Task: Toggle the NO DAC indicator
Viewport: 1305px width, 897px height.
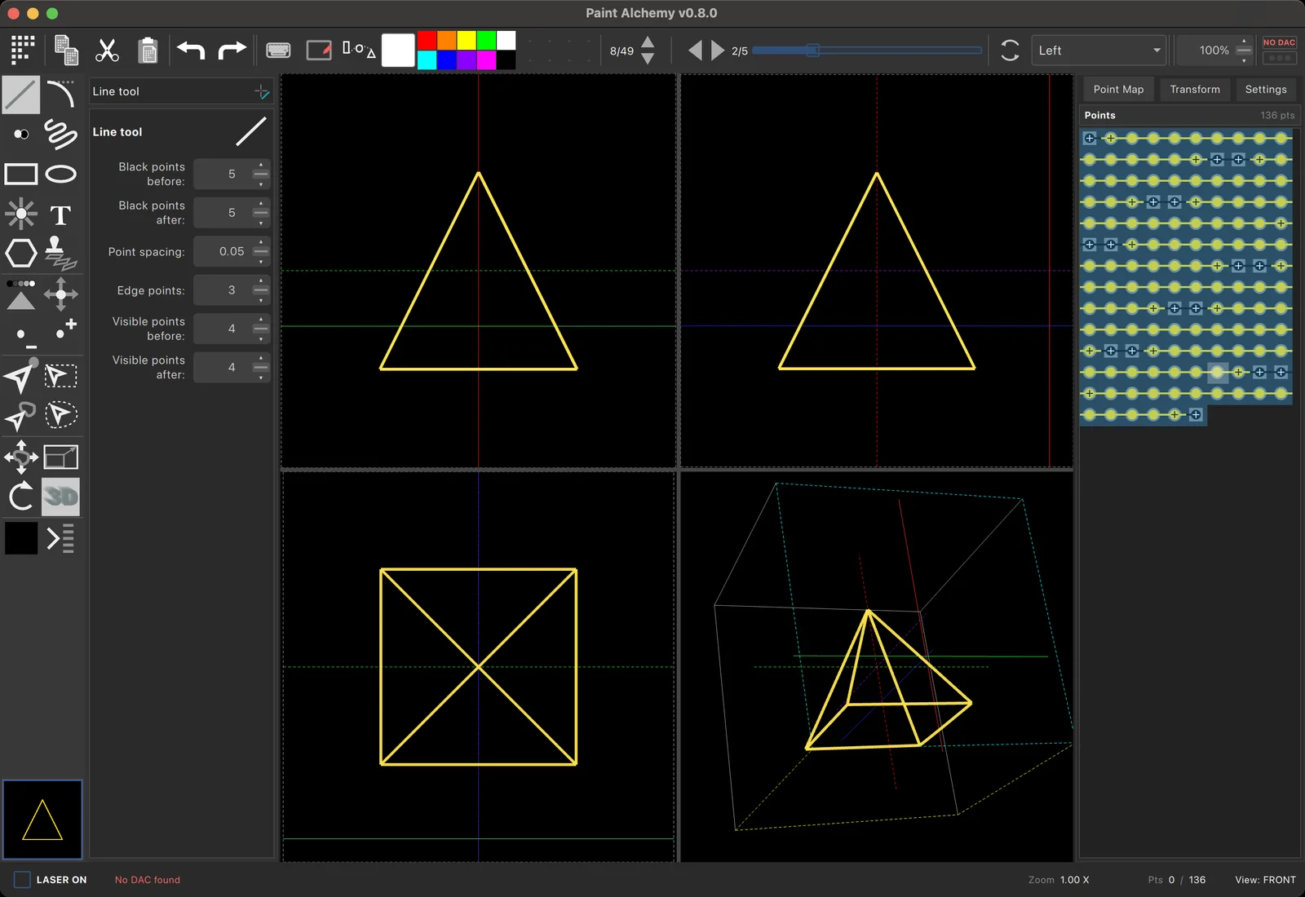Action: 1279,42
